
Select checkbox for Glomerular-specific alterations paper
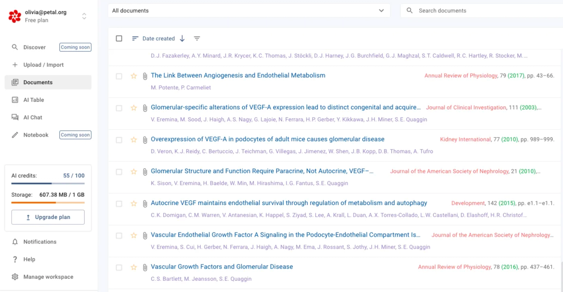point(119,108)
